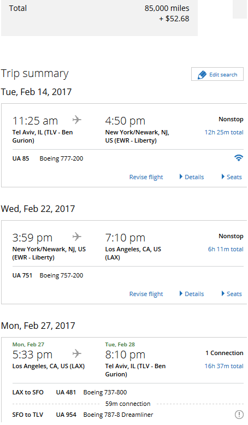The height and width of the screenshot is (425, 248).
Task: Click the Edit search button
Action: (x=217, y=74)
